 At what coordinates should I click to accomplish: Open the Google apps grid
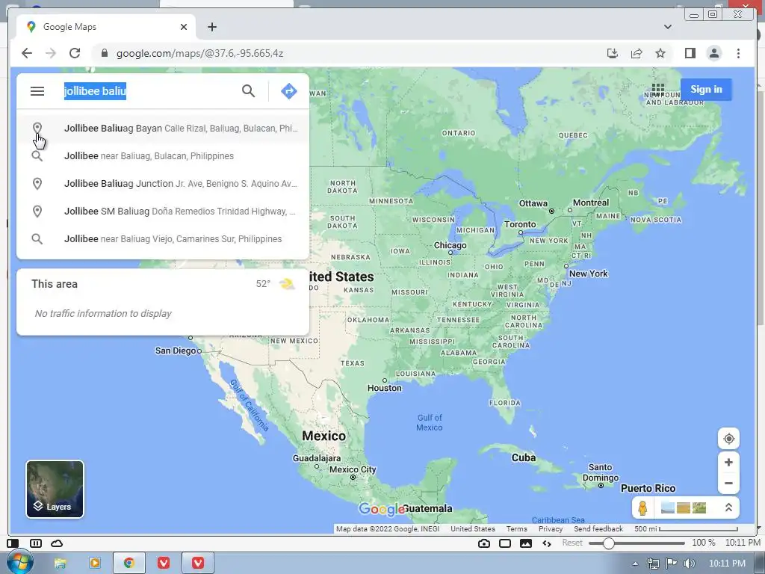657,90
